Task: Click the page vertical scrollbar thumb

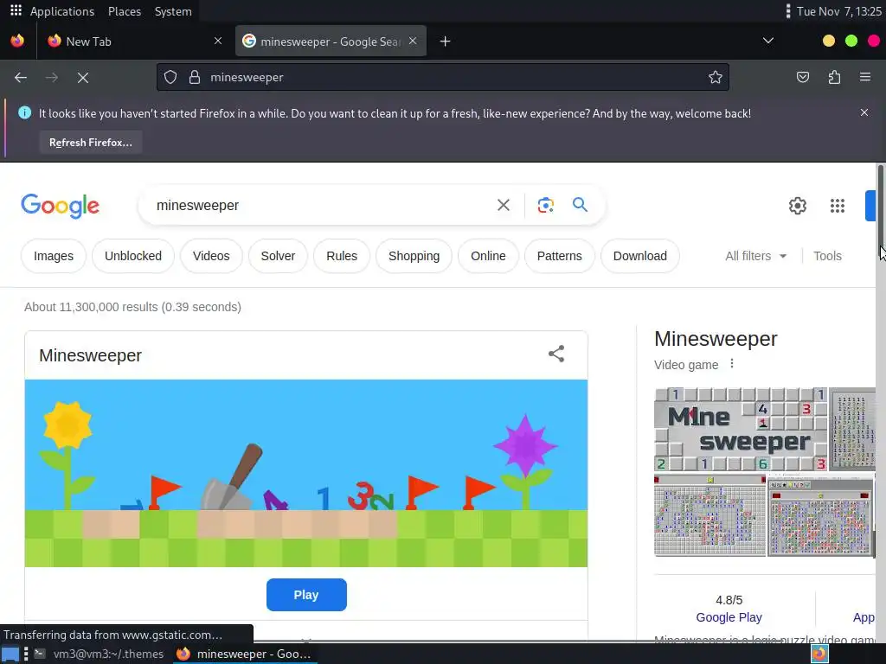Action: 880,212
